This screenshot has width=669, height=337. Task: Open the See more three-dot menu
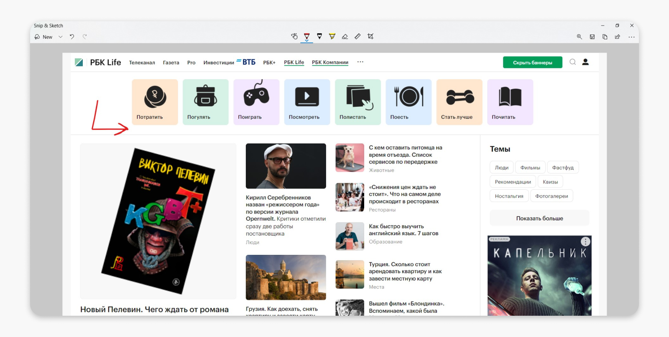point(631,37)
